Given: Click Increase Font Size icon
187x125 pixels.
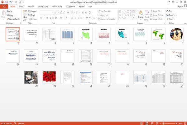Looking at the screenshot, I should 61,13.
